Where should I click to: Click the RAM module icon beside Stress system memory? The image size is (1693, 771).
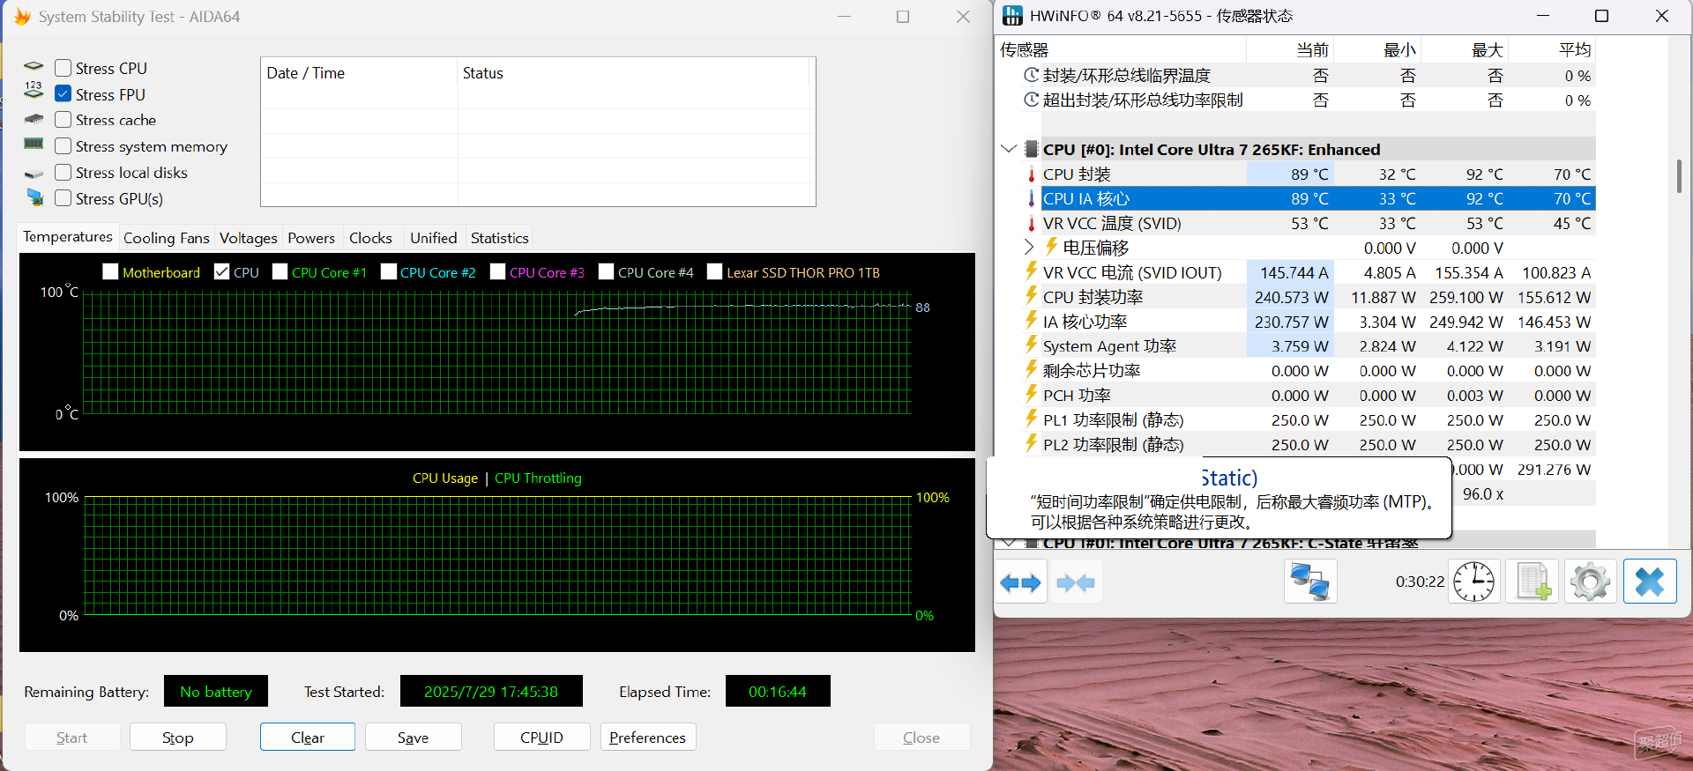pos(34,144)
